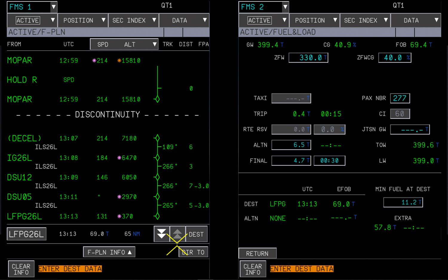Select the DISCONTINUITY line in flight plan
Screen dimensions: 448x280
pyautogui.click(x=108, y=115)
